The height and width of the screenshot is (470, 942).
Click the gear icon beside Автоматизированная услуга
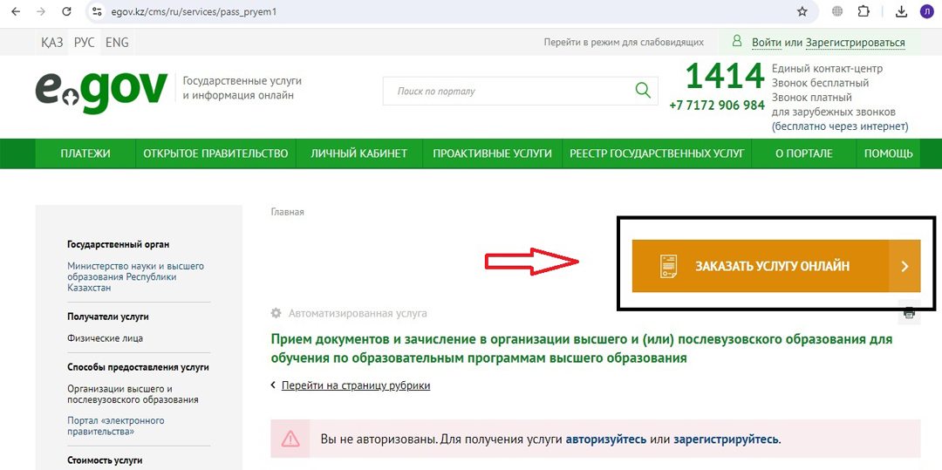[x=276, y=313]
